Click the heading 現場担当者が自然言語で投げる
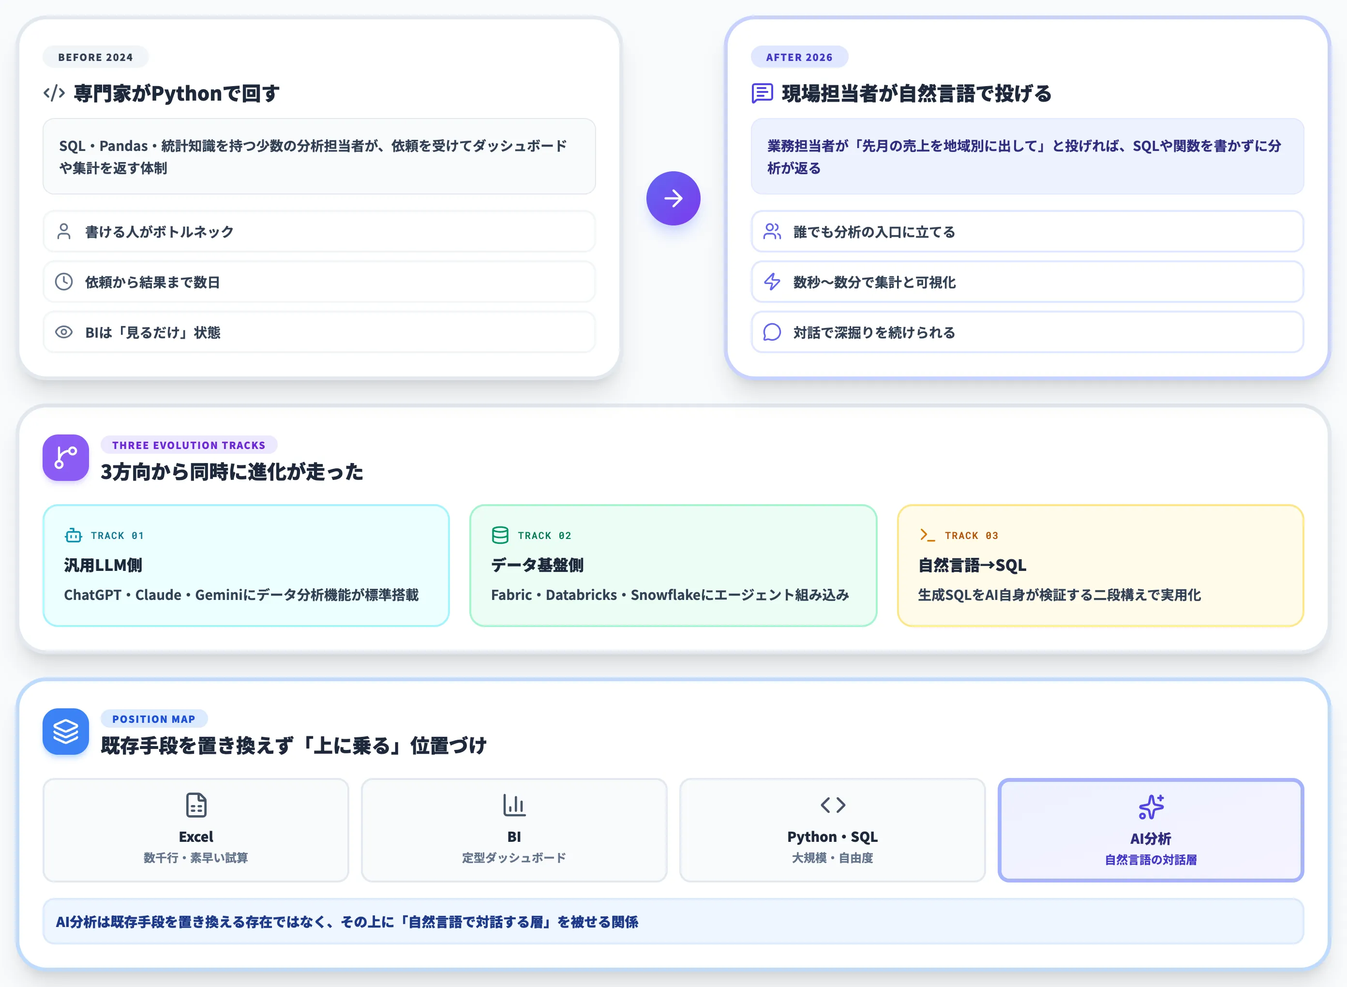1347x987 pixels. click(917, 93)
